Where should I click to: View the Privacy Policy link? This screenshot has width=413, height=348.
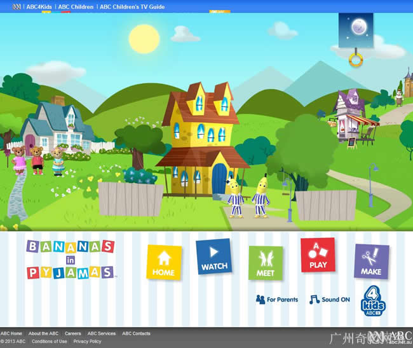coord(87,342)
